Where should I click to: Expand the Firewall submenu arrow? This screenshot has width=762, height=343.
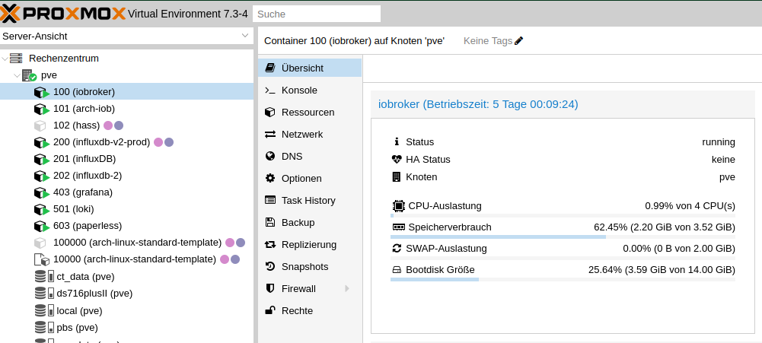point(347,288)
